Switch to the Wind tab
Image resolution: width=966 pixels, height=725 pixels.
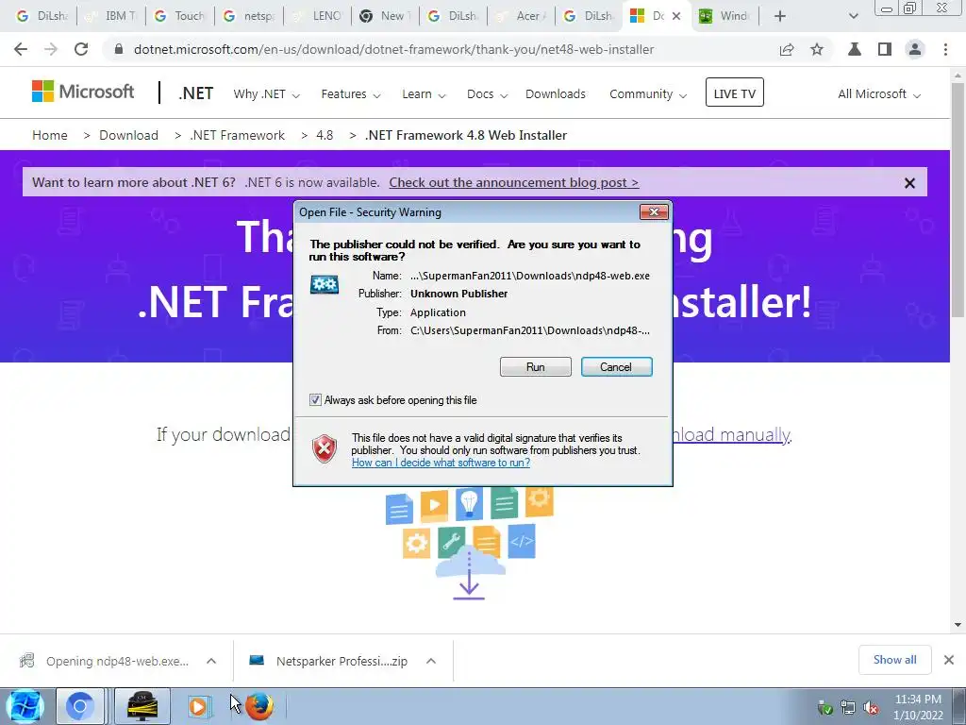pyautogui.click(x=724, y=16)
